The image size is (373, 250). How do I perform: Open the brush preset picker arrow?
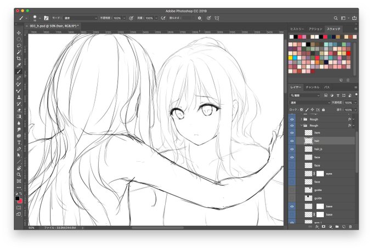pyautogui.click(x=39, y=18)
